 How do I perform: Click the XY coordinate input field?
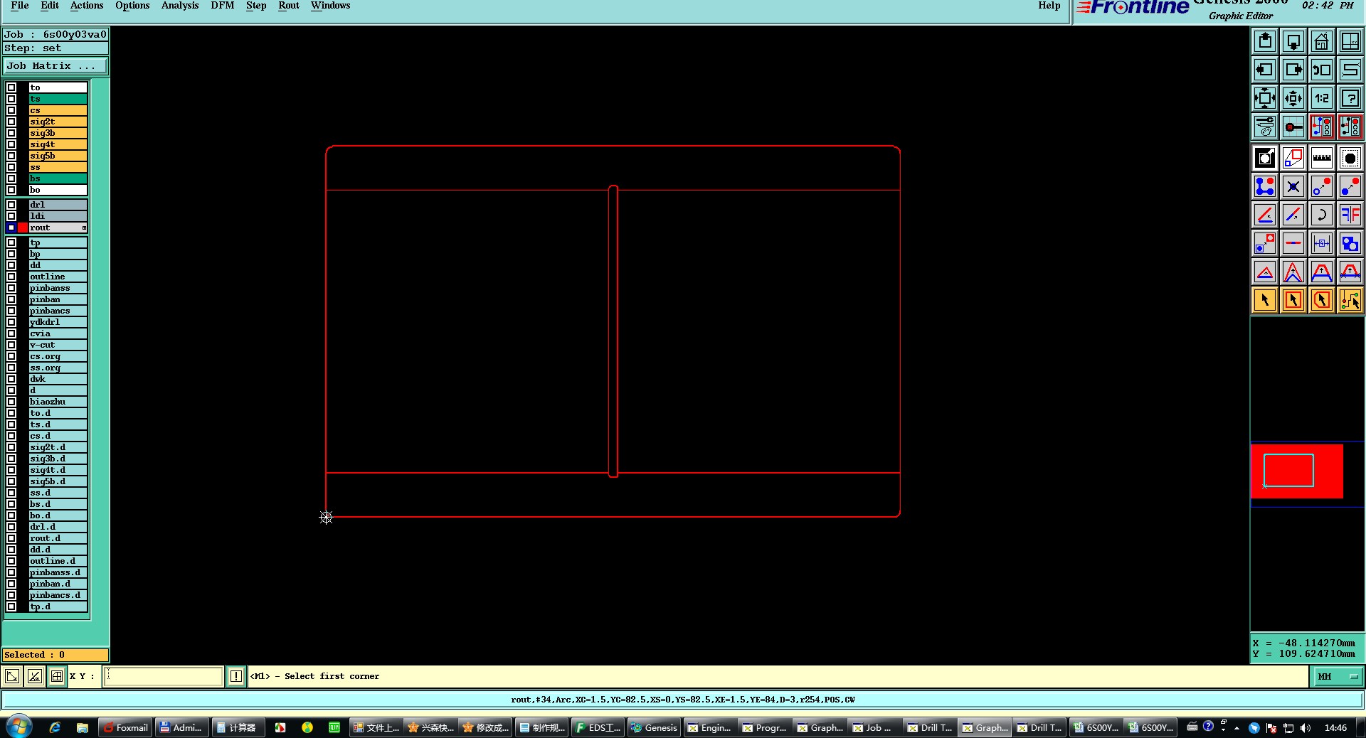point(164,676)
